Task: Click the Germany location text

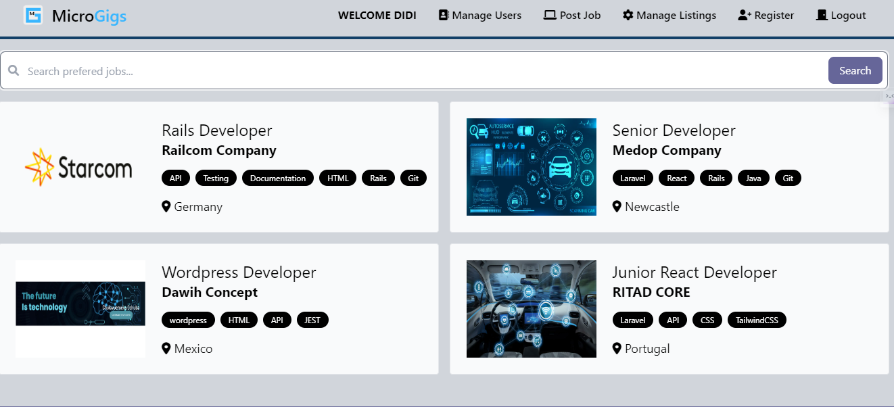Action: tap(198, 207)
